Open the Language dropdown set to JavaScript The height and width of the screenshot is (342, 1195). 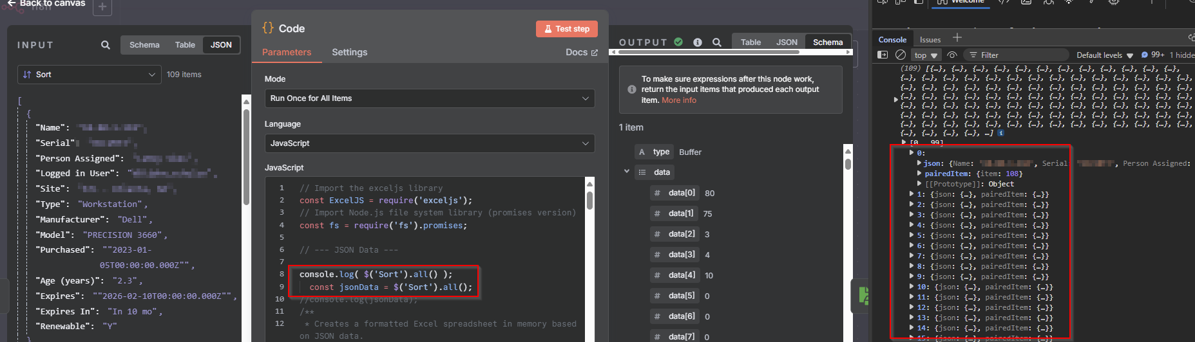click(x=430, y=143)
